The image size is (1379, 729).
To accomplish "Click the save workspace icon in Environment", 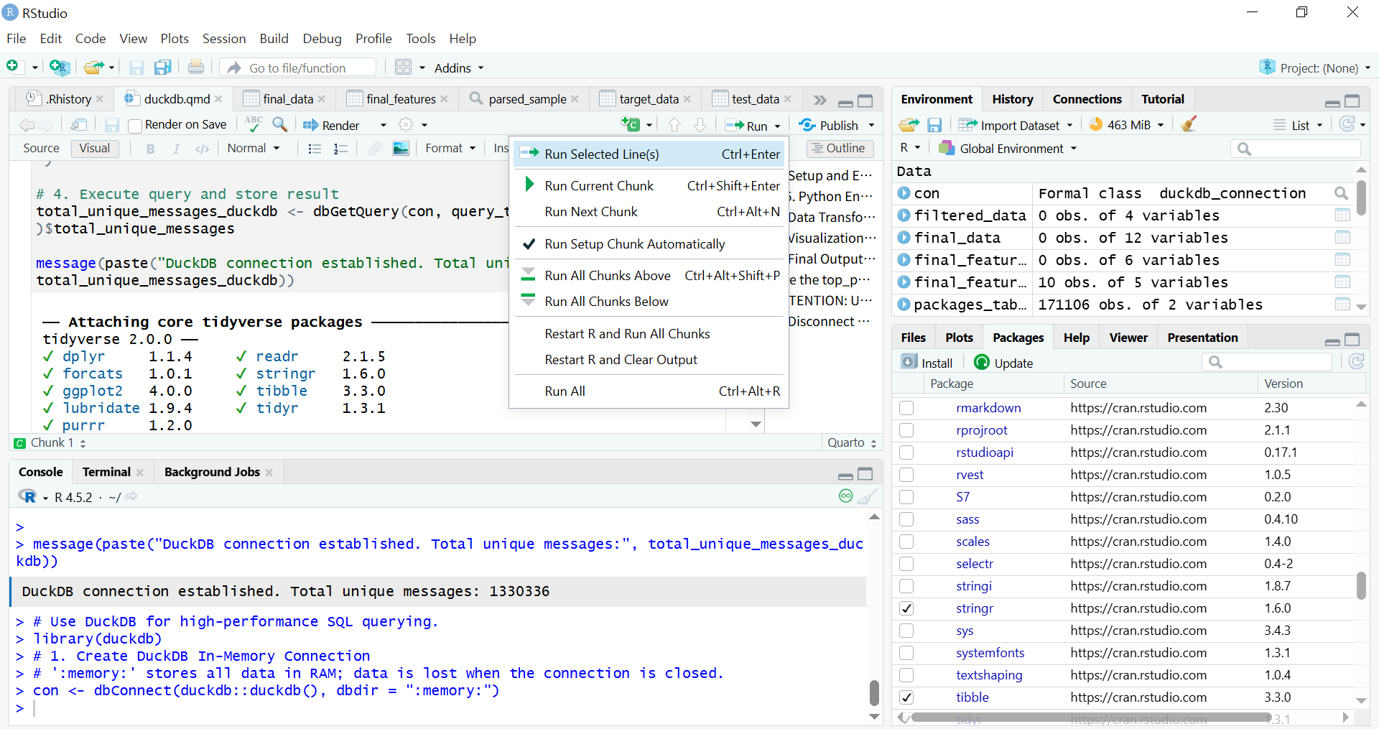I will click(934, 125).
